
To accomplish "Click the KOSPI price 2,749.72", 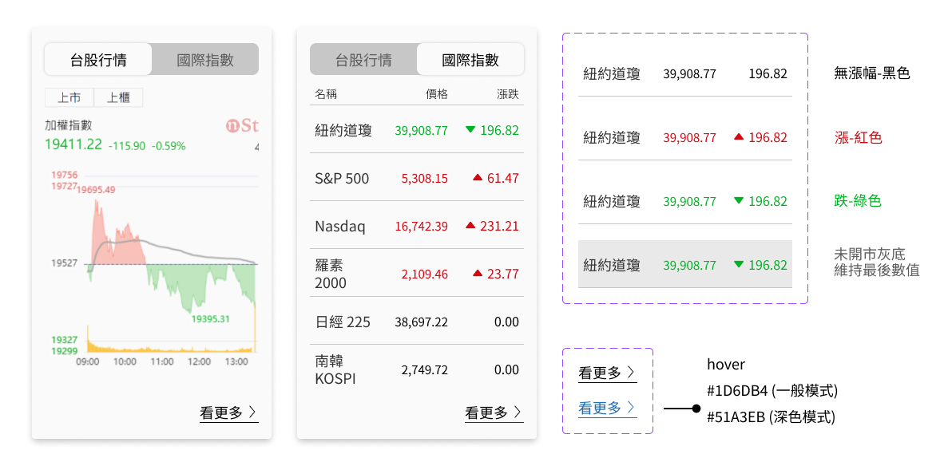I will coord(424,370).
